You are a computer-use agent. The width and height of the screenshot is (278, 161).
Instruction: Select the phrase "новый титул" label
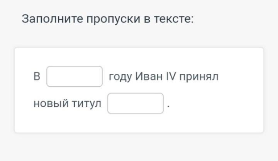coord(67,104)
